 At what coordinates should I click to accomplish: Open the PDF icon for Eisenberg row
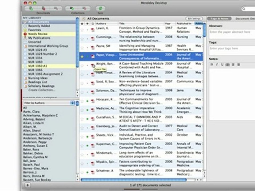93,128
